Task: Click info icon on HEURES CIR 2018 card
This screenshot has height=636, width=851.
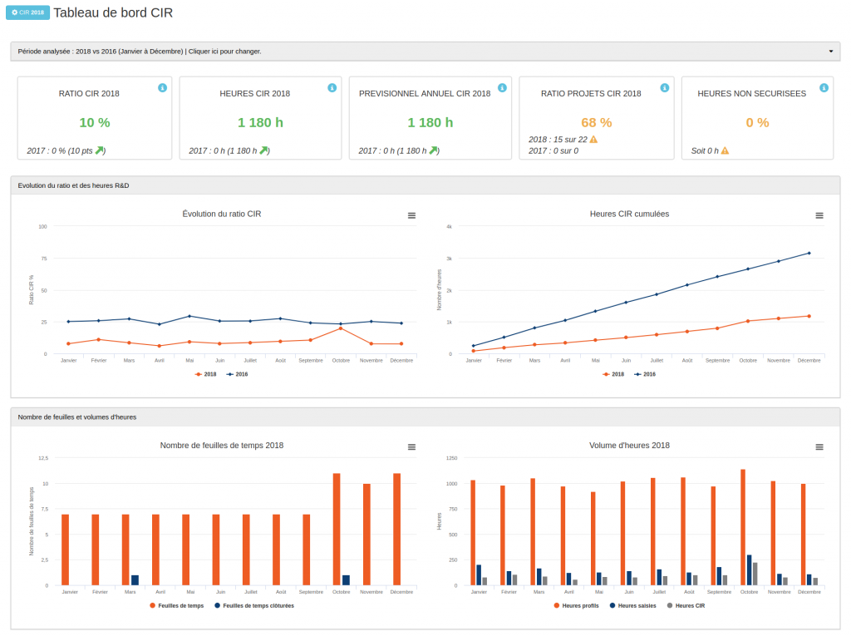Action: pyautogui.click(x=332, y=88)
